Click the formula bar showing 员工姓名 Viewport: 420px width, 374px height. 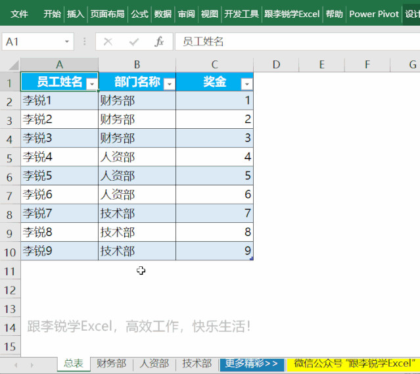coord(297,41)
